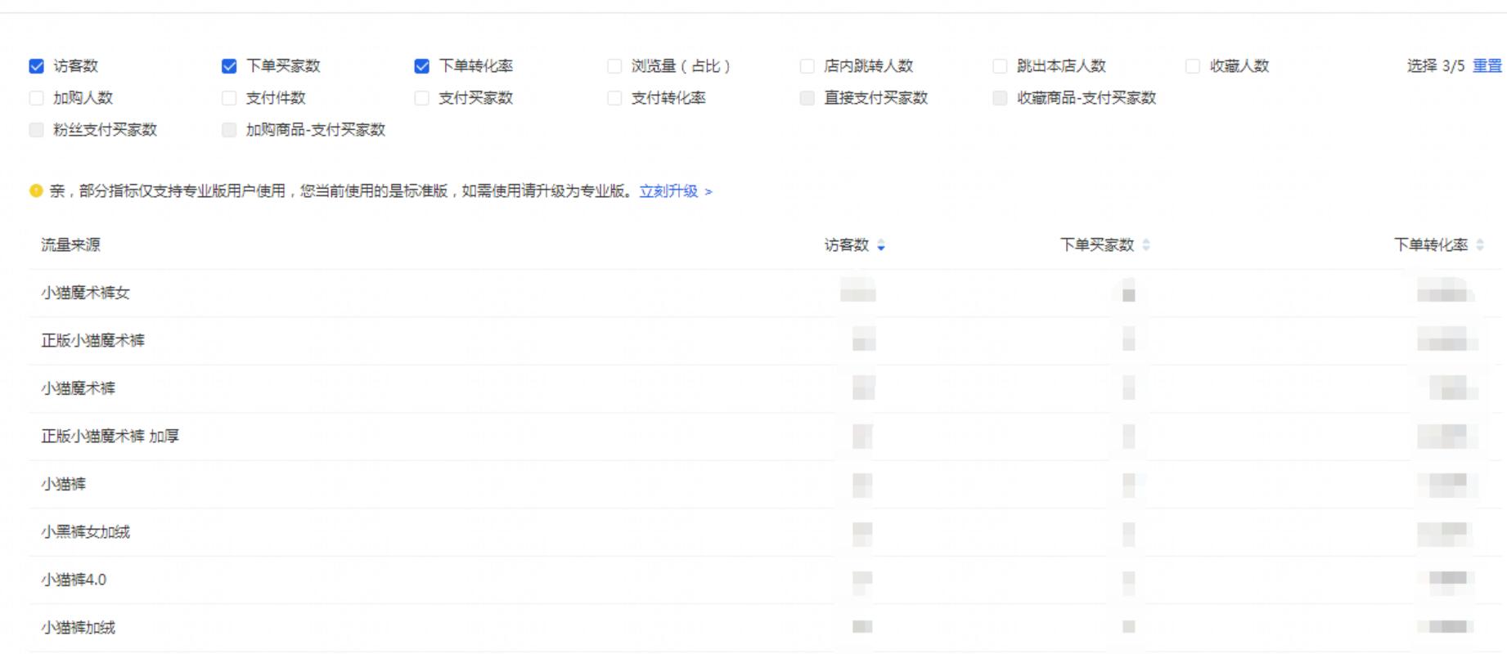Image resolution: width=1507 pixels, height=654 pixels.
Task: Click the yellow notice icon
Action: tap(36, 191)
